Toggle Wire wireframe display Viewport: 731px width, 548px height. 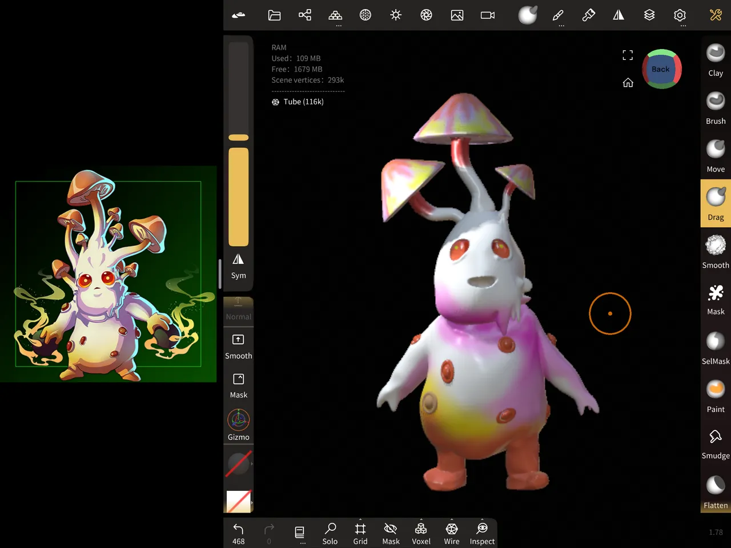click(x=452, y=534)
